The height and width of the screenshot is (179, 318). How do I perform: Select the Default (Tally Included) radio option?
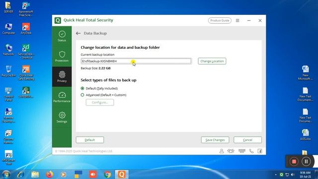point(82,89)
